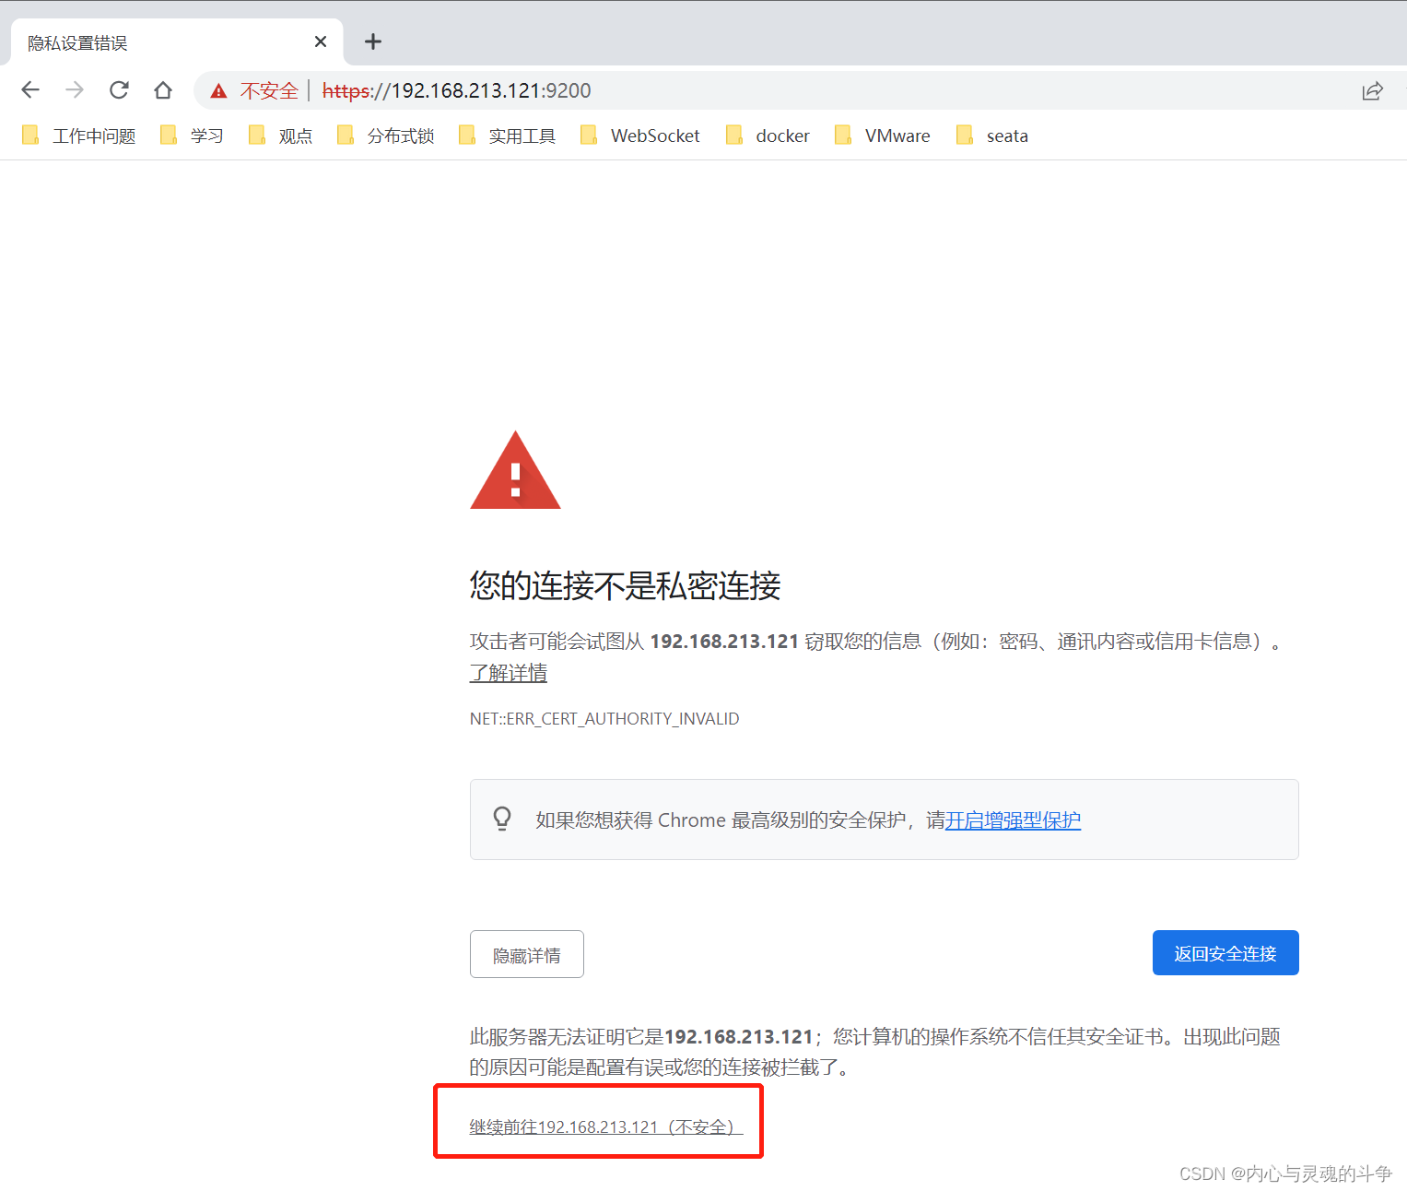Screen dimensions: 1407x1191
Task: Open the browser home page
Action: 163,89
